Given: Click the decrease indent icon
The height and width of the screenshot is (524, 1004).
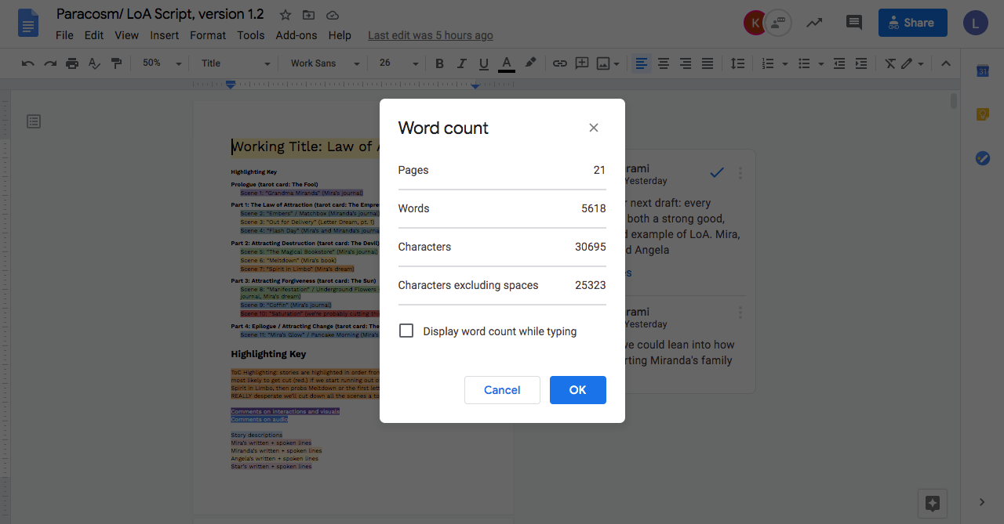Looking at the screenshot, I should [839, 63].
